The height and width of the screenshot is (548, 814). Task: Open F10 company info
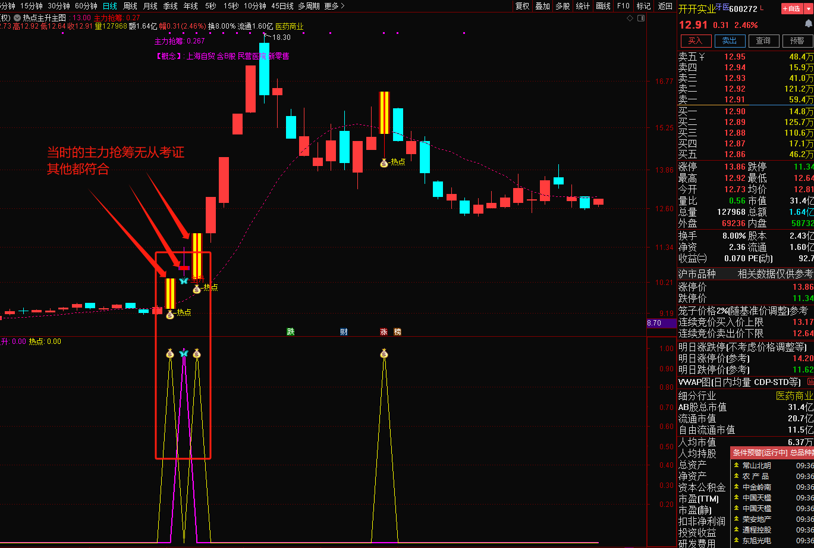point(623,6)
